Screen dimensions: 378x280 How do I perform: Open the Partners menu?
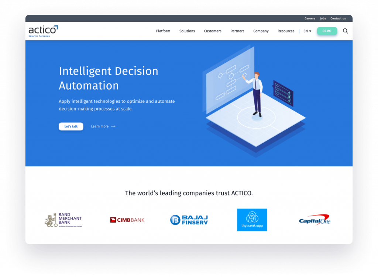(237, 31)
